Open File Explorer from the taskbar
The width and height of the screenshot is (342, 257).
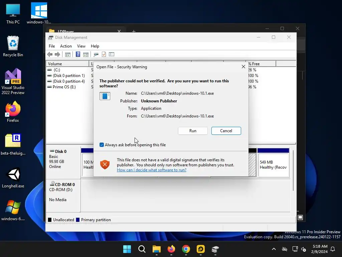[156, 249]
